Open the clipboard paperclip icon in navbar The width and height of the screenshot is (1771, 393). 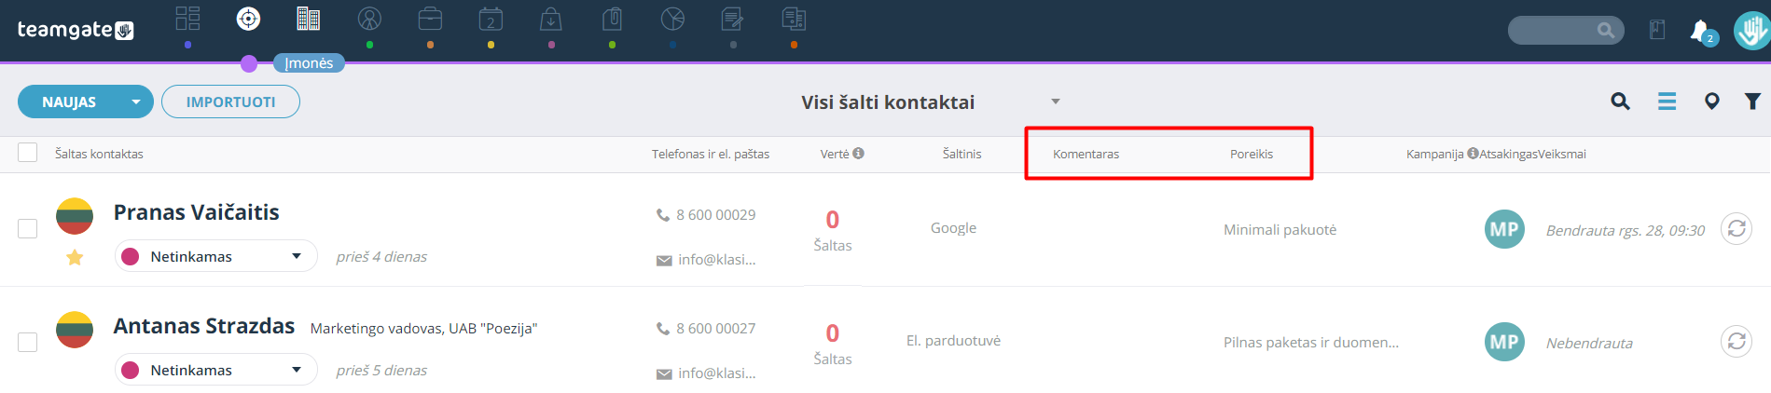click(612, 19)
